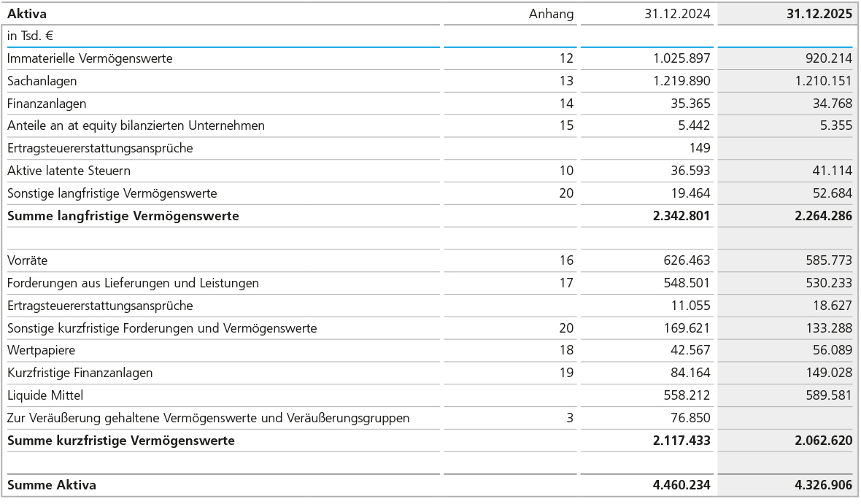This screenshot has height=504, width=861.
Task: Select the "Immaterielle Vermögenswerte" row label
Action: tap(90, 58)
